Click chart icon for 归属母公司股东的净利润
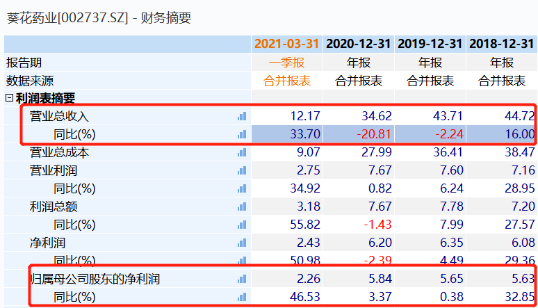 click(242, 279)
